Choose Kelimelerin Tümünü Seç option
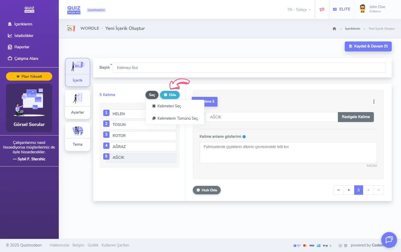This screenshot has height=252, width=401. 177,118
